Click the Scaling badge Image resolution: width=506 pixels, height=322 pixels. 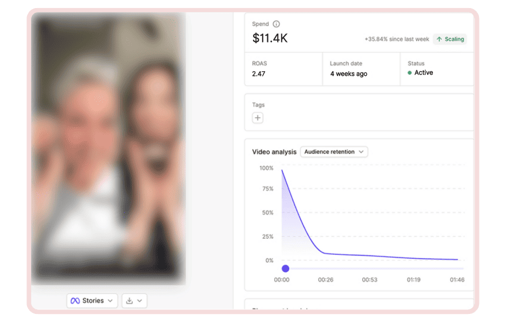click(450, 39)
